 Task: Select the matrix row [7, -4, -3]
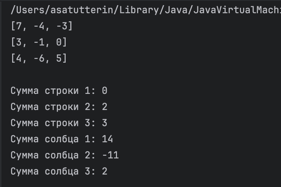[41, 26]
